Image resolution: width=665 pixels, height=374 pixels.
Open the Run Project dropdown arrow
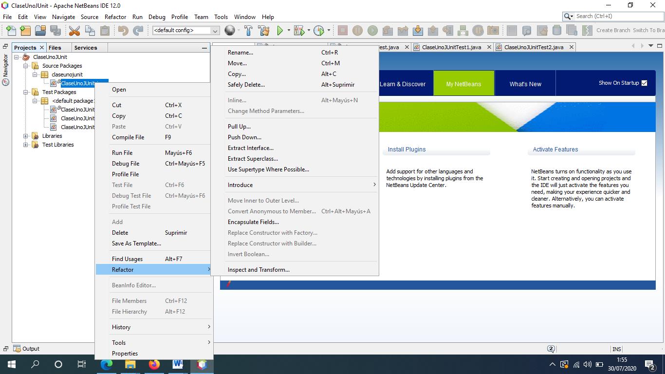point(289,30)
